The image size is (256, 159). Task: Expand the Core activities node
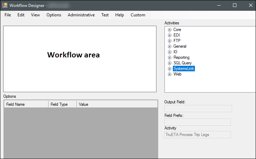(x=169, y=30)
